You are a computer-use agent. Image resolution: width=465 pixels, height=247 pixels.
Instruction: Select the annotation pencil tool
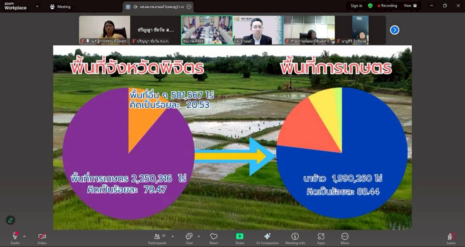[x=10, y=220]
